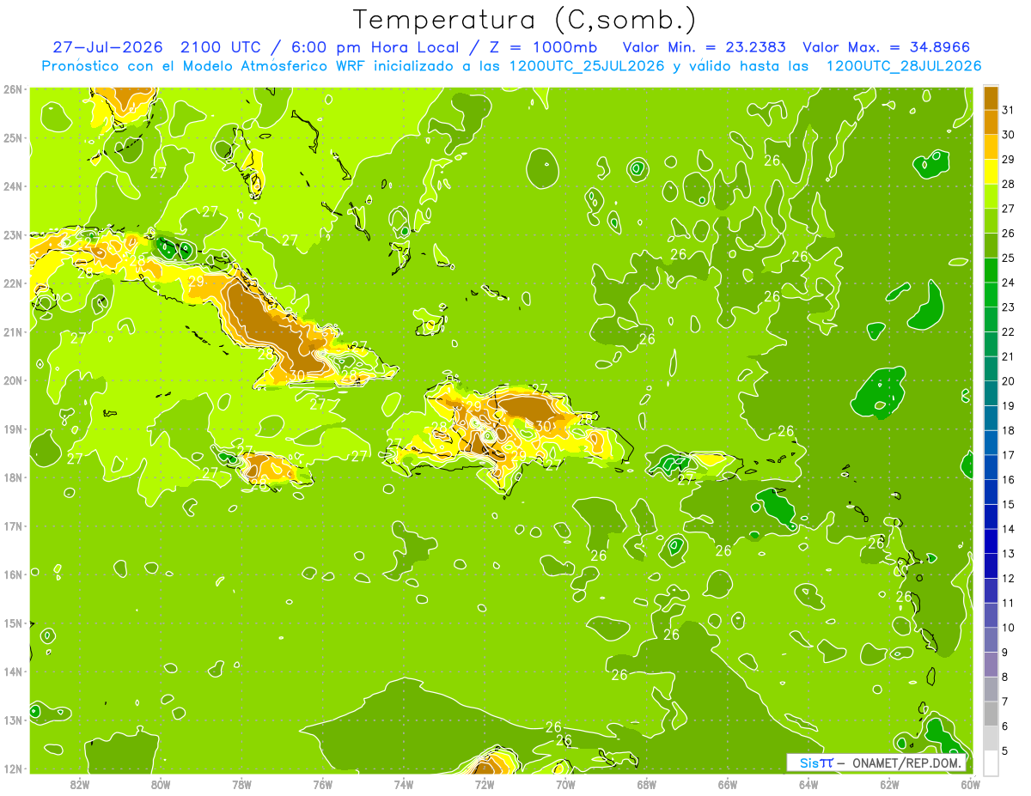Click the '19N' latitude label
This screenshot has width=1031, height=796.
click(14, 429)
